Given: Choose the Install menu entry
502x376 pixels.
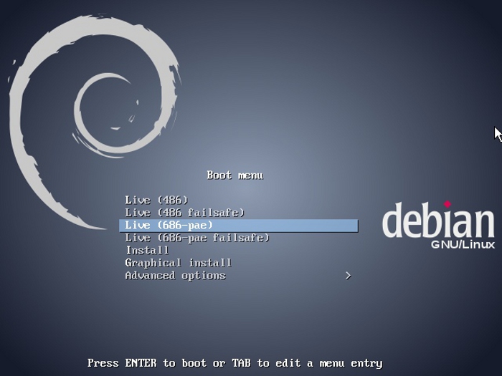Looking at the screenshot, I should tap(147, 251).
